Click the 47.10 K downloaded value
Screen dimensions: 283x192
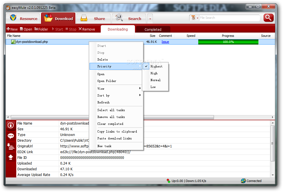tap(66, 169)
